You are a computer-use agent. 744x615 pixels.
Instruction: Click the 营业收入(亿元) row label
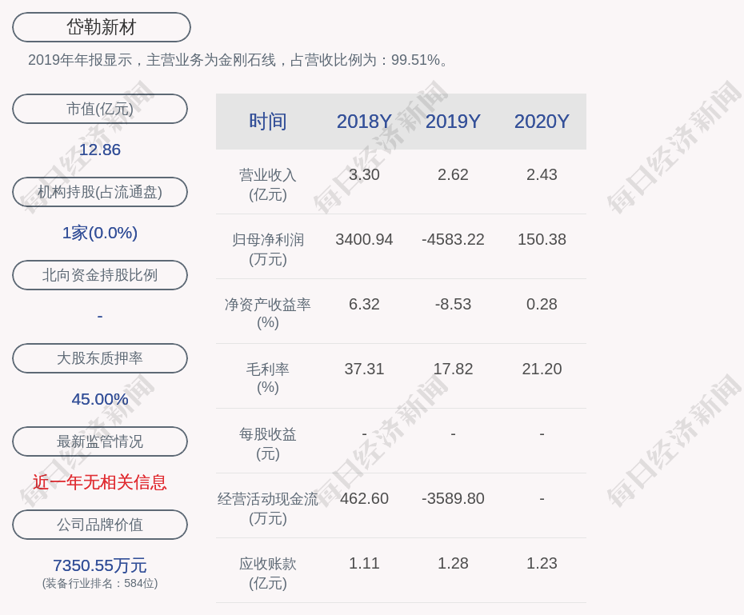point(268,185)
